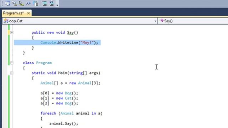Collapse the class Program outline region
The image size is (228, 128).
(12, 63)
